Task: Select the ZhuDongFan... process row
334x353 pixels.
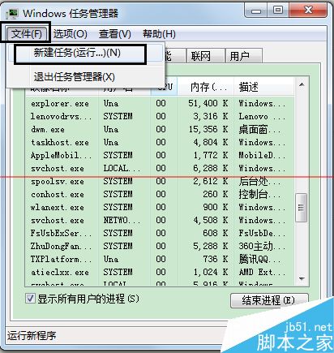Action: (x=160, y=246)
